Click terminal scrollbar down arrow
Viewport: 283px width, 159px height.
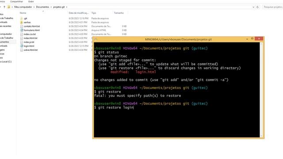click(x=261, y=136)
